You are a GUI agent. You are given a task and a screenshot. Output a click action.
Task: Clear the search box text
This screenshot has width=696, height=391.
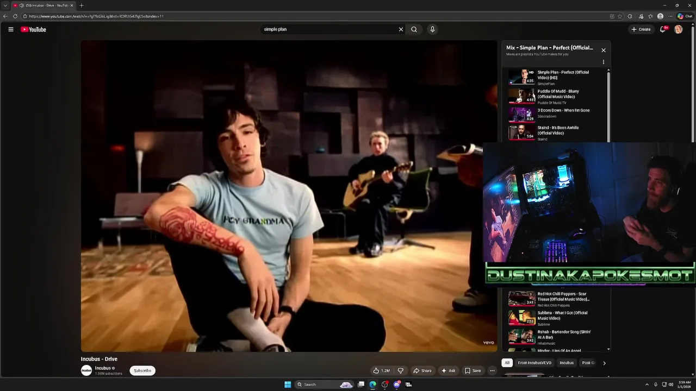click(401, 29)
